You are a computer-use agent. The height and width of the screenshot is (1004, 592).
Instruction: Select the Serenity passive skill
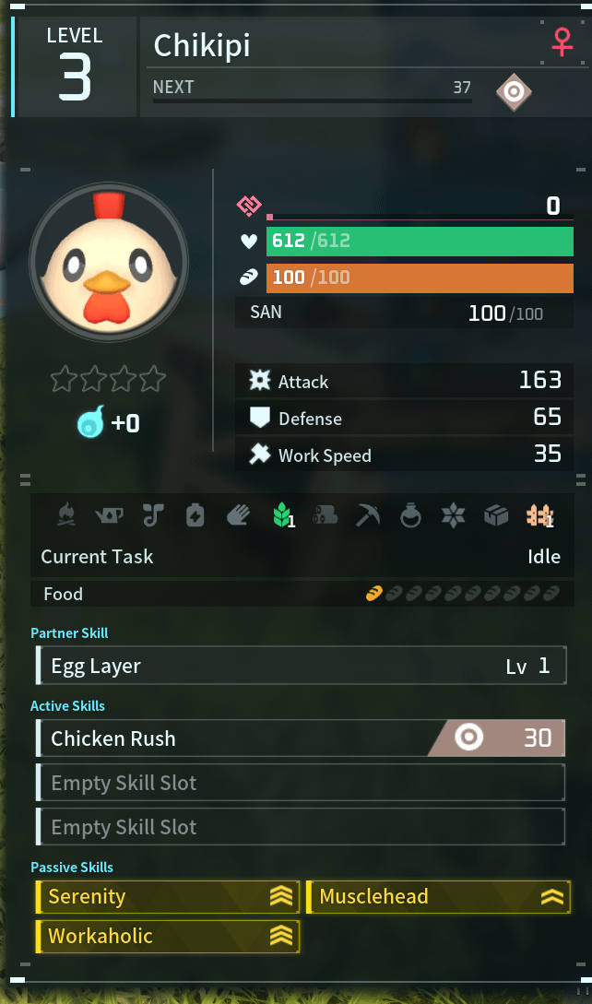pyautogui.click(x=168, y=896)
